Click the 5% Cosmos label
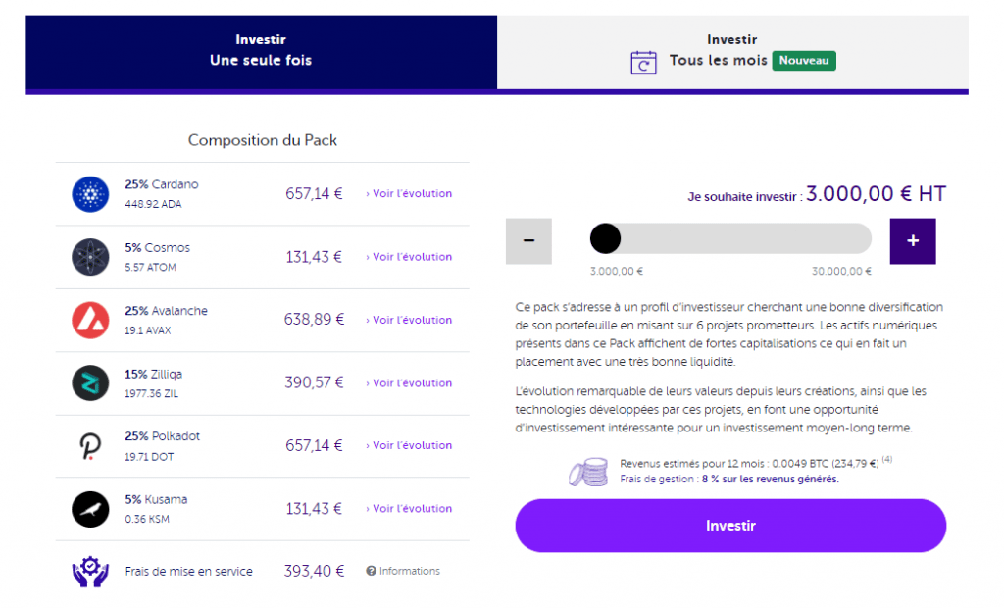The height and width of the screenshot is (608, 1004). pos(158,248)
